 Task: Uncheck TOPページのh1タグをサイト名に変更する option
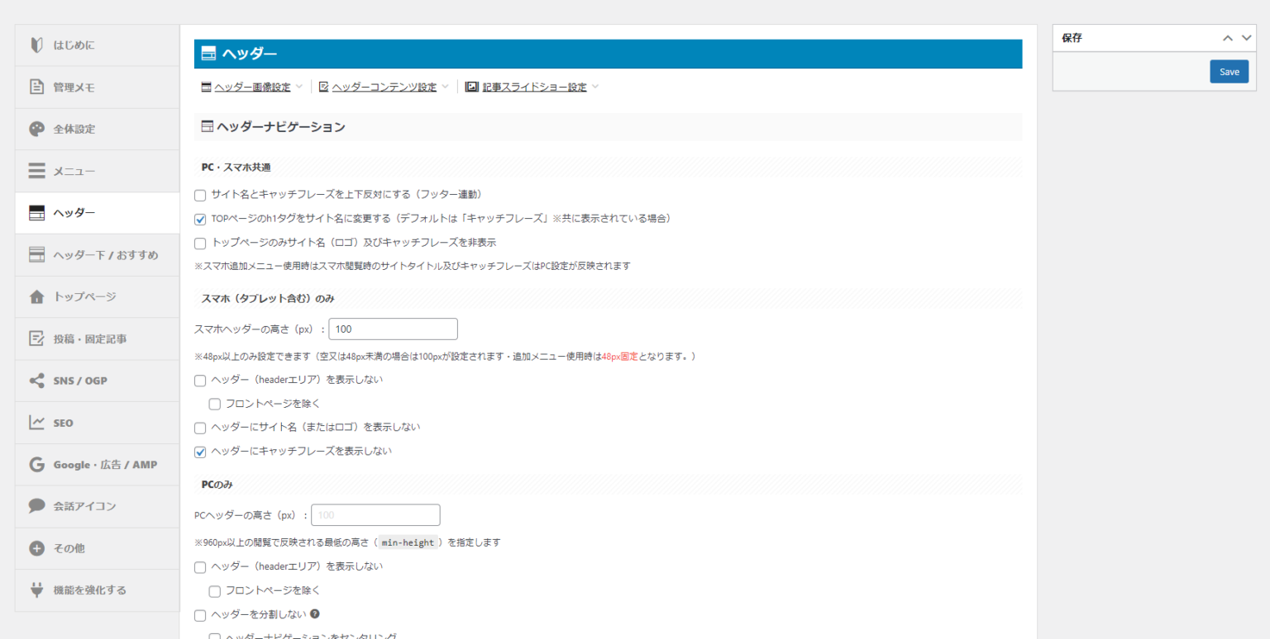199,219
